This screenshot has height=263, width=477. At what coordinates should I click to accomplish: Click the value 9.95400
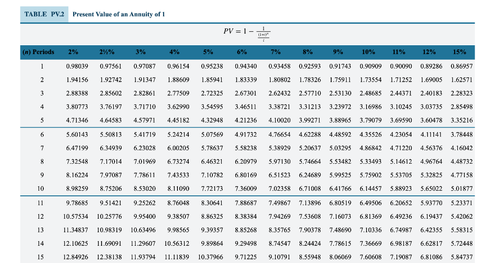click(144, 217)
